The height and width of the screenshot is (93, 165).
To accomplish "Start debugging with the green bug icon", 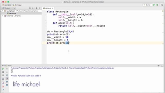I will click(x=157, y=5).
